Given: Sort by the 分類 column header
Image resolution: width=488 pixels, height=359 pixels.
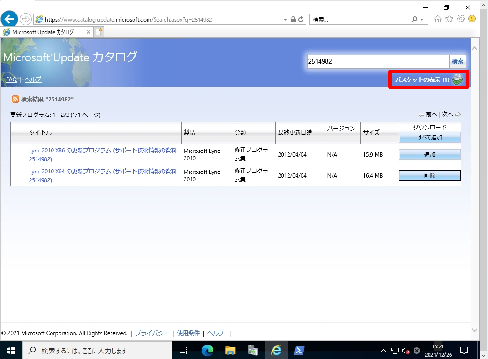Looking at the screenshot, I should pos(240,133).
